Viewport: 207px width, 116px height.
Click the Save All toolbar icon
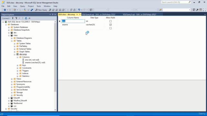(x=32, y=10)
